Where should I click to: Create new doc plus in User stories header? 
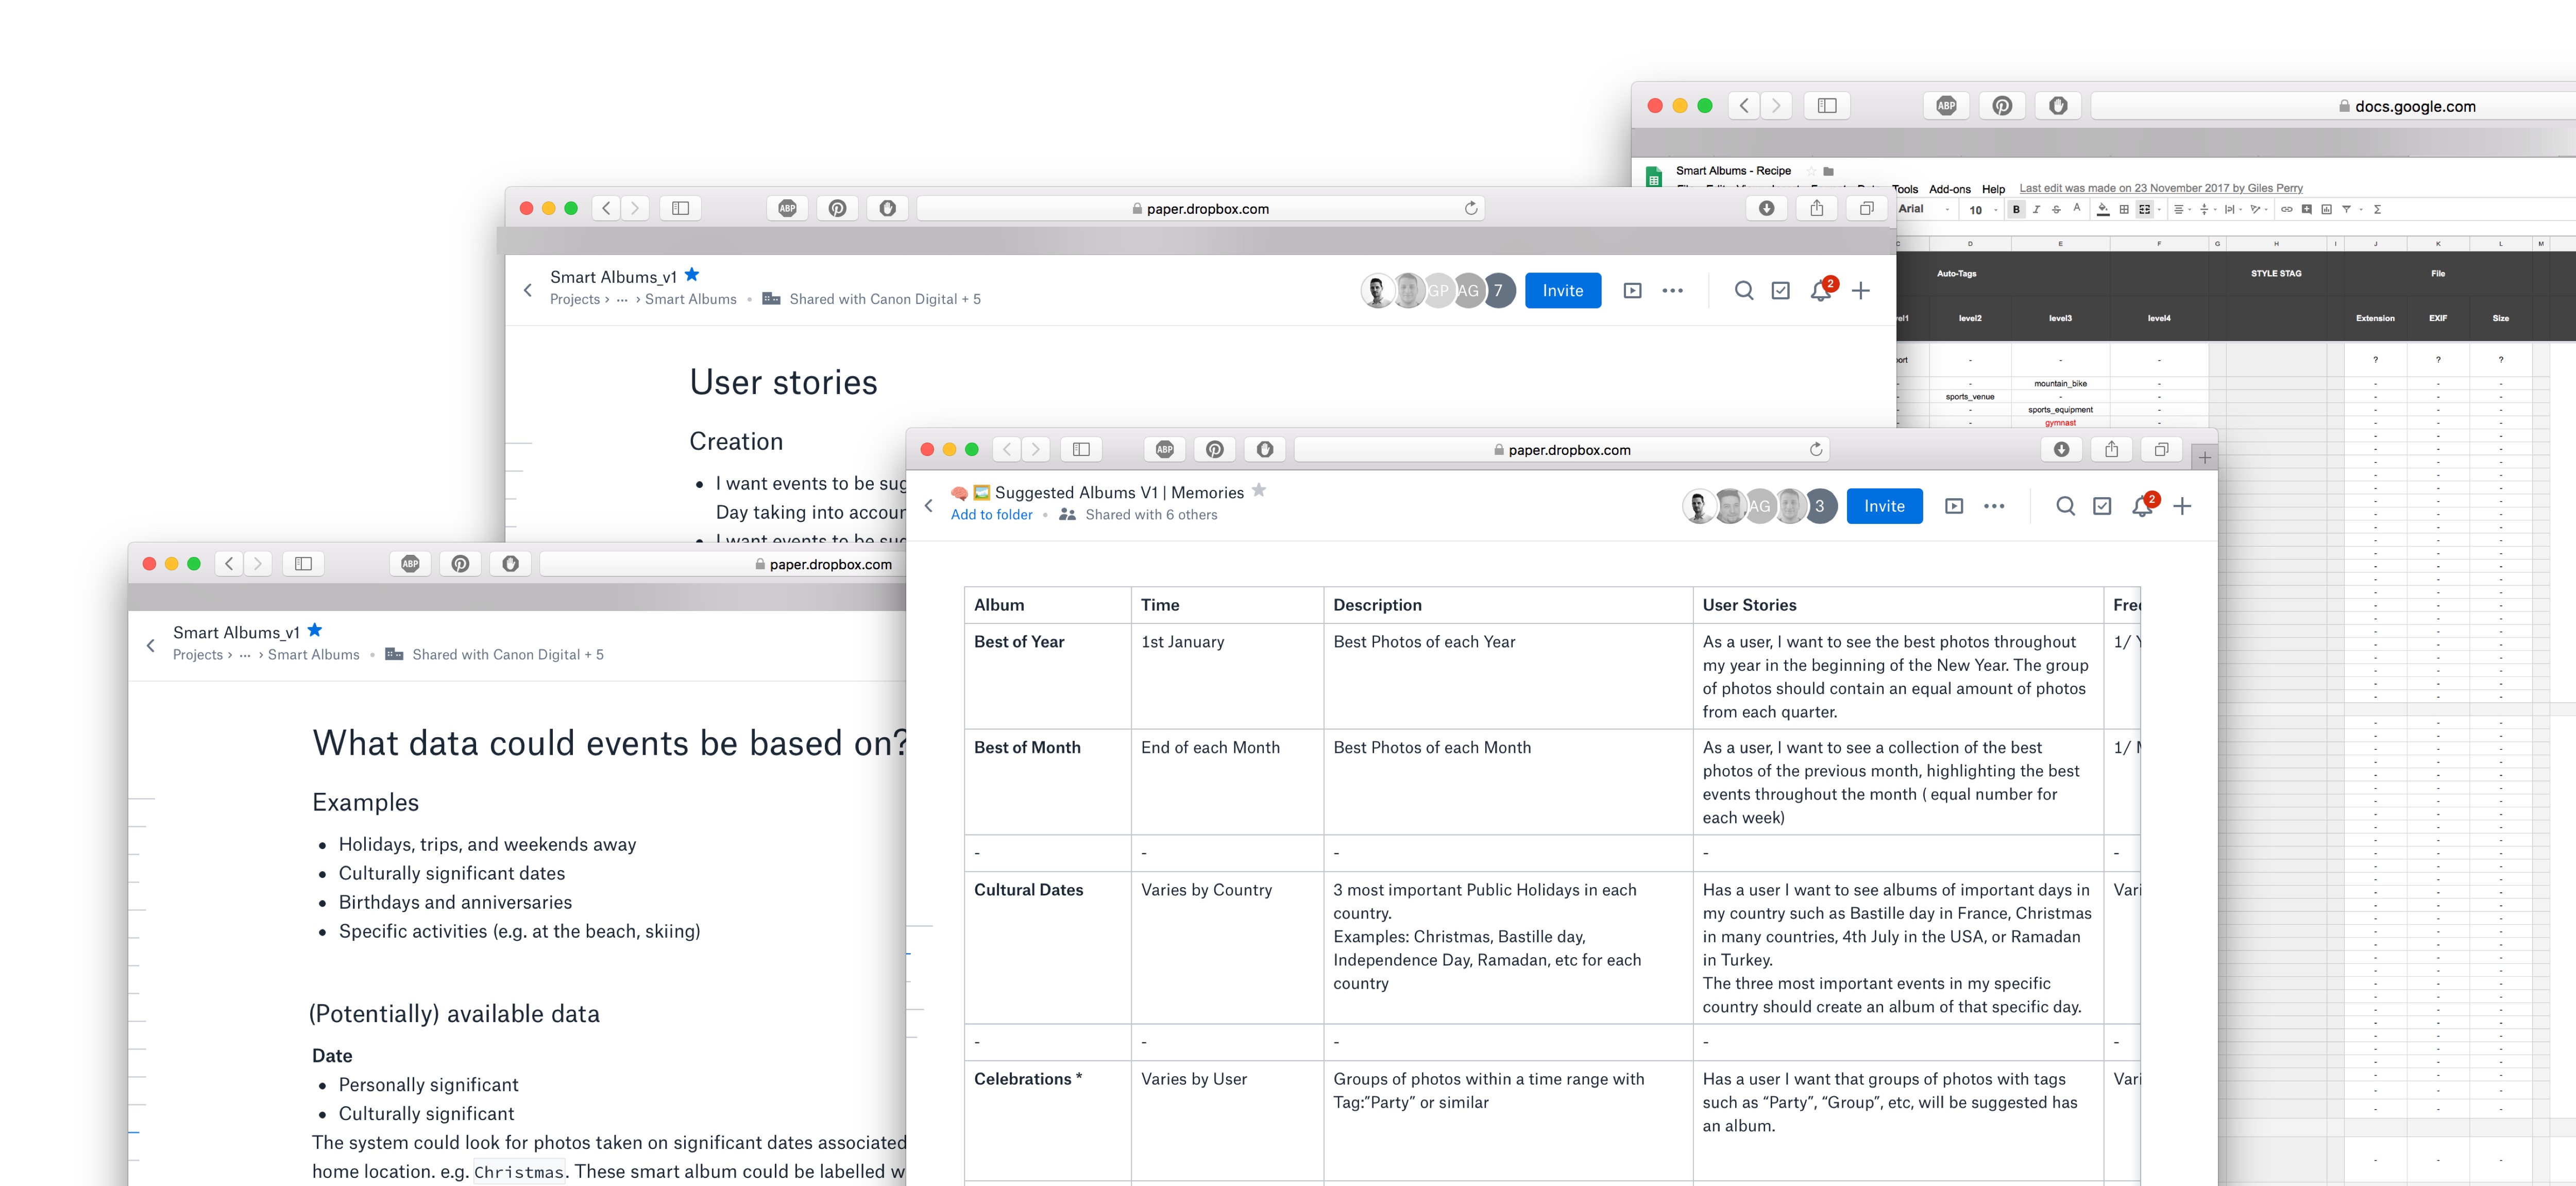(x=1861, y=291)
